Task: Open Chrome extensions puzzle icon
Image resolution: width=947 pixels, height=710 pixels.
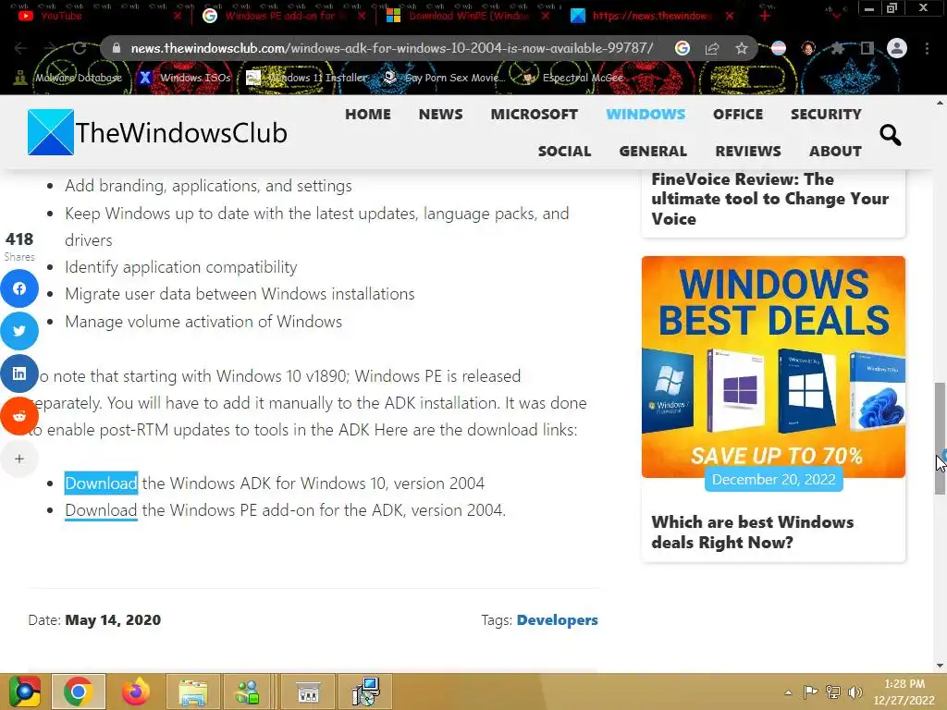Action: pos(837,48)
